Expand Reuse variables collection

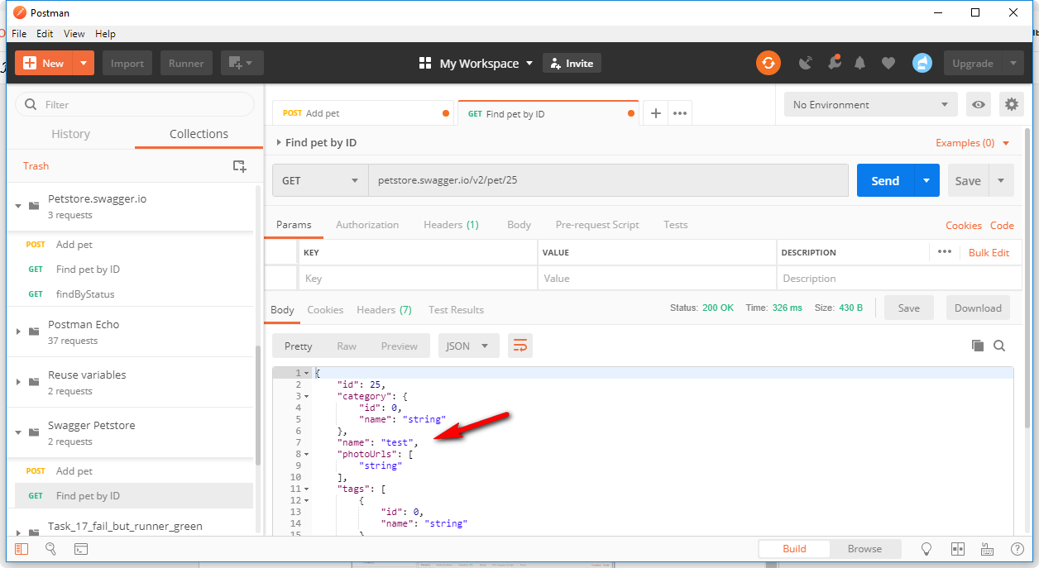point(18,382)
